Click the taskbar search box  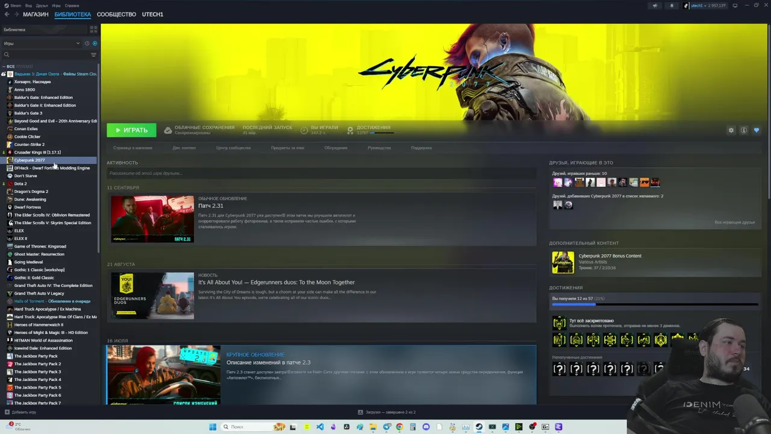click(253, 427)
